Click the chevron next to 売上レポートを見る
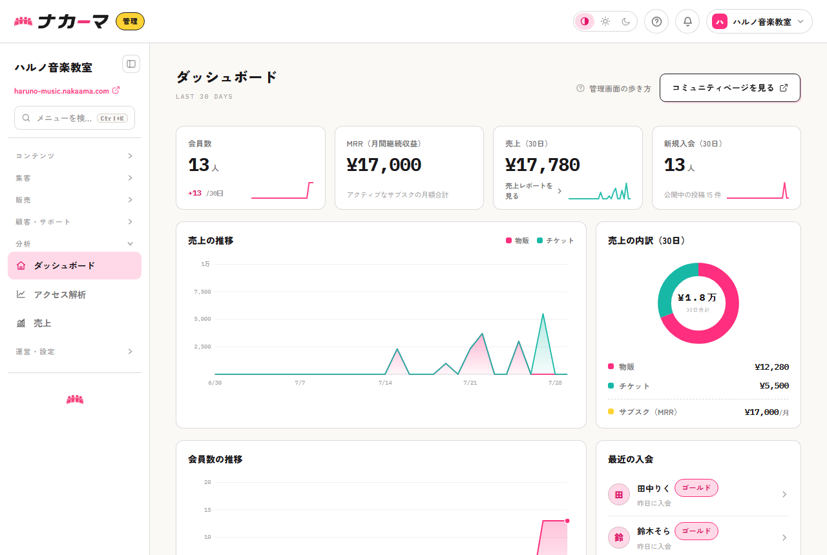The height and width of the screenshot is (555, 827). [560, 191]
